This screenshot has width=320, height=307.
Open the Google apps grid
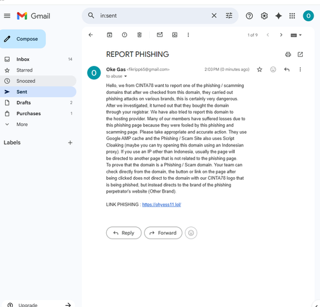(x=292, y=16)
